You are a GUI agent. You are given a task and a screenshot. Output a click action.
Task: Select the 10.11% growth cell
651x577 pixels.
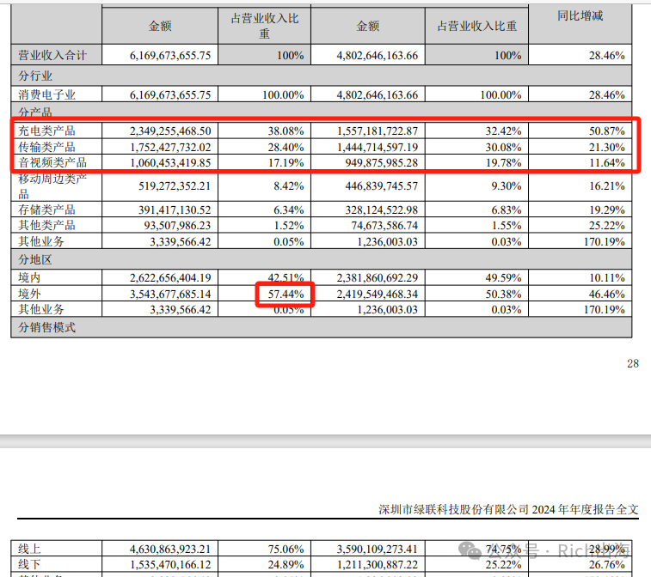click(607, 278)
